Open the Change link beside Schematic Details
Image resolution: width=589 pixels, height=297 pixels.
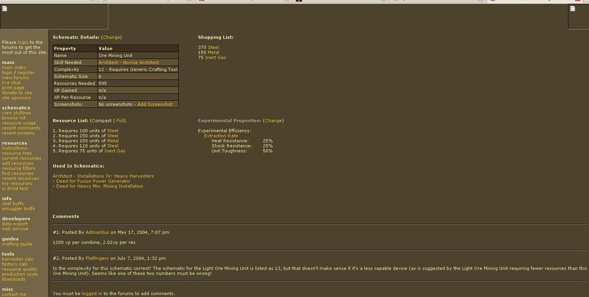coord(111,37)
